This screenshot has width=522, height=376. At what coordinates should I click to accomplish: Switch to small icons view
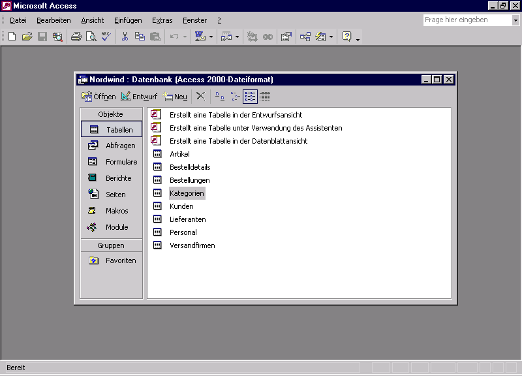coord(235,97)
